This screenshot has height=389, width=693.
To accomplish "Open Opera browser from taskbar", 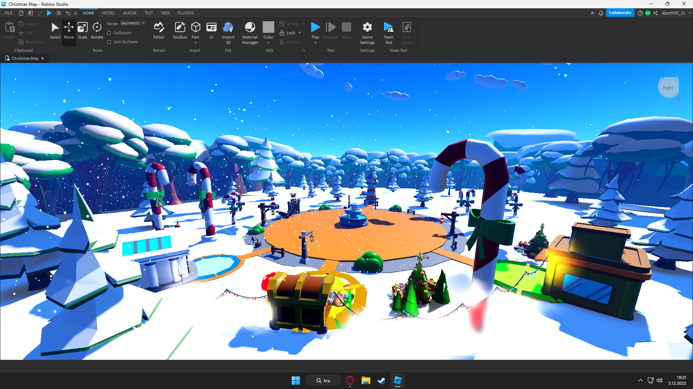I will tap(350, 380).
